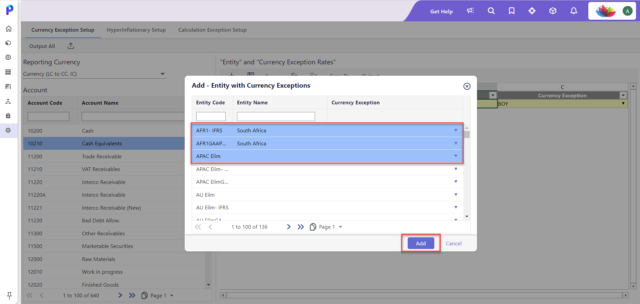This screenshot has height=304, width=640.
Task: Switch to Currency Exception Setup tab
Action: coord(63,30)
